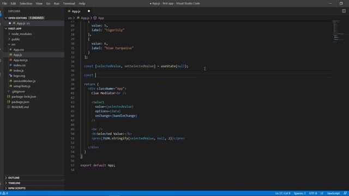Open the Selection menu
This screenshot has width=349, height=196.
(26, 3)
